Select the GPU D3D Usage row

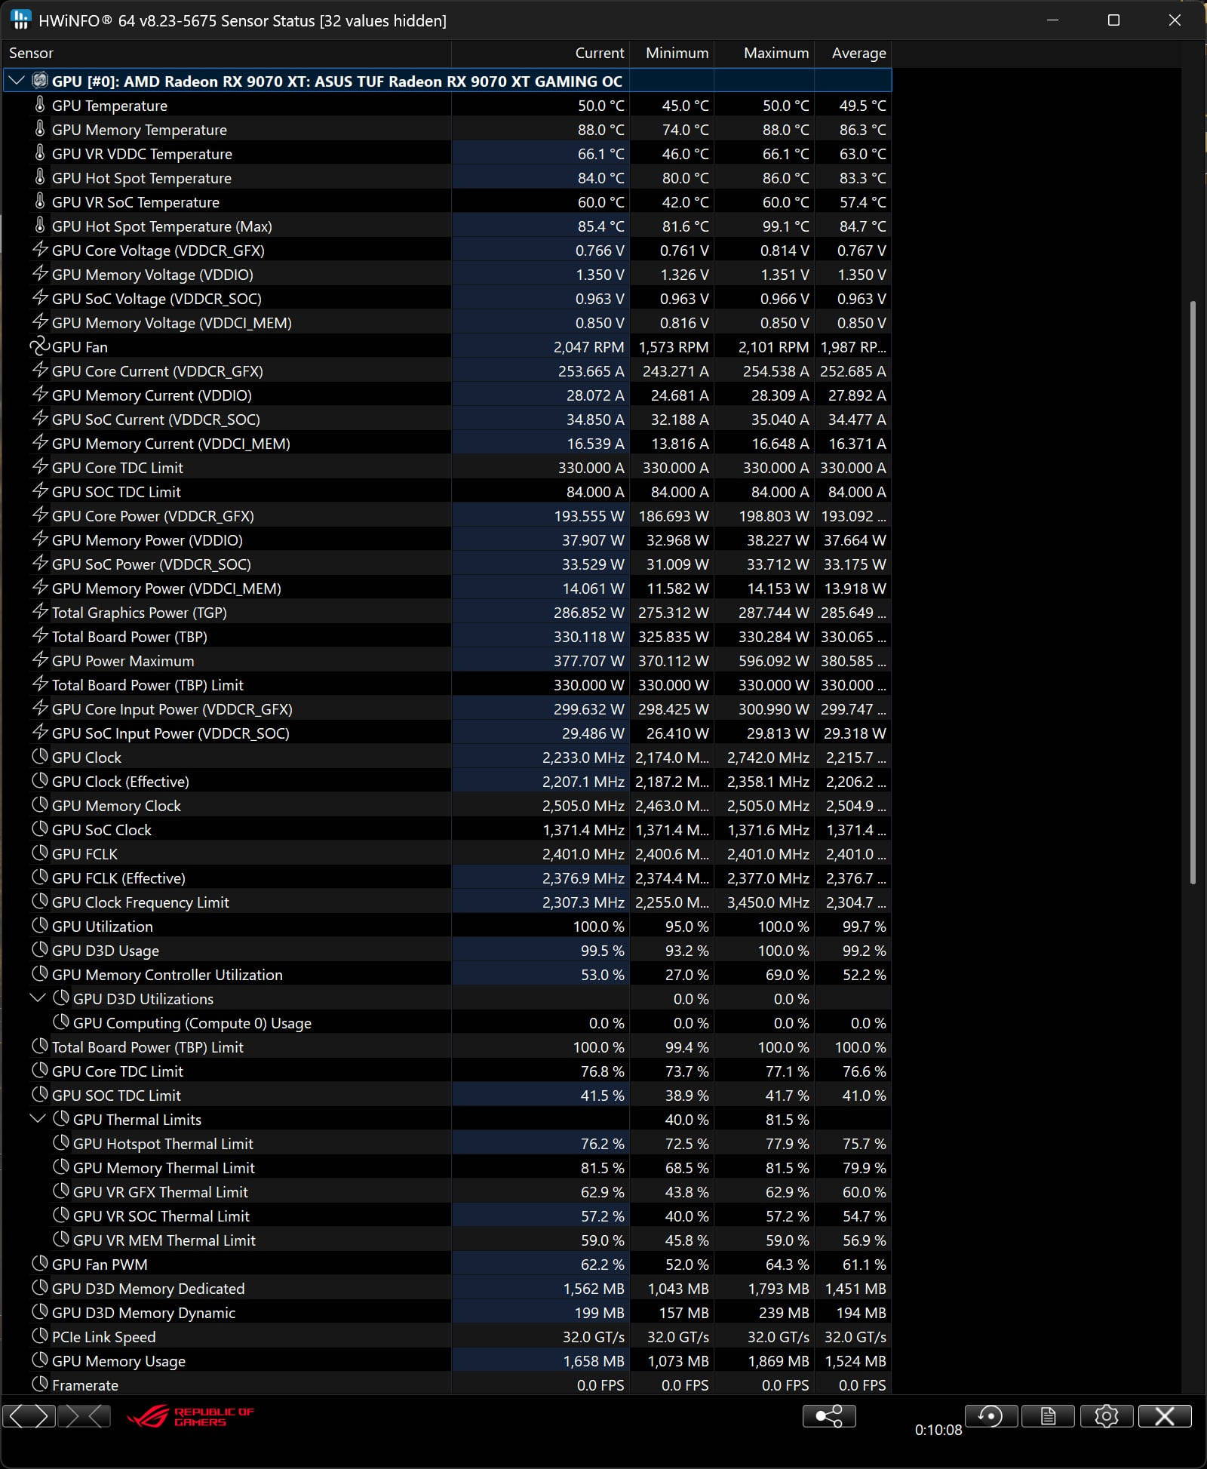tap(446, 950)
